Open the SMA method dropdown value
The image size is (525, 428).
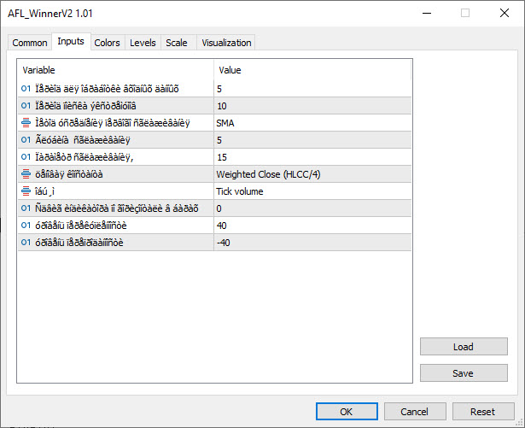(x=312, y=123)
